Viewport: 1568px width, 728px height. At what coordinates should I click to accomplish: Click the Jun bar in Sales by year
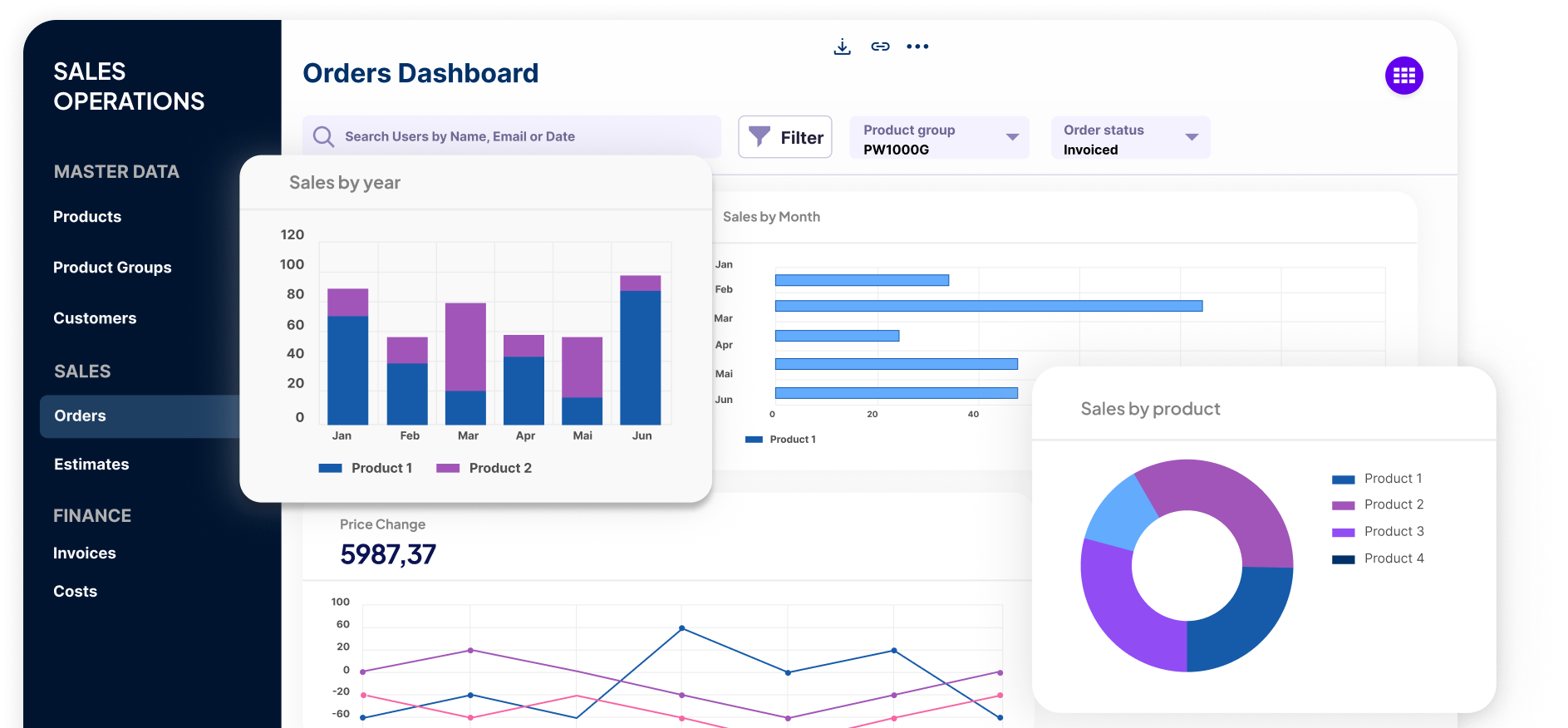(641, 350)
